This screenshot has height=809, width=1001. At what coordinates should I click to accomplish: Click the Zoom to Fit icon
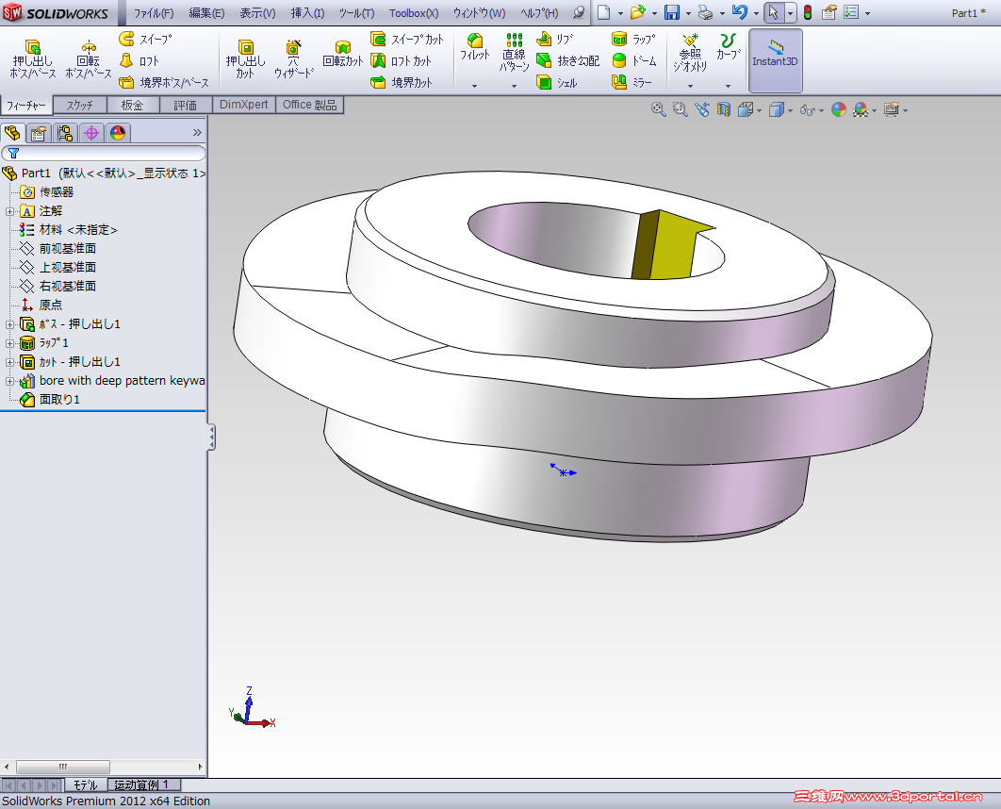point(658,109)
